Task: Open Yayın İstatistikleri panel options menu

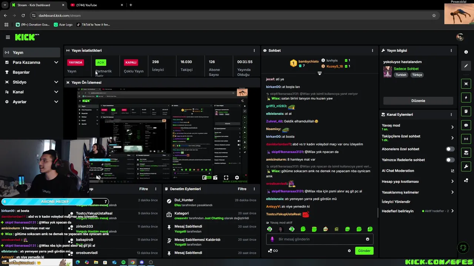Action: [x=254, y=51]
